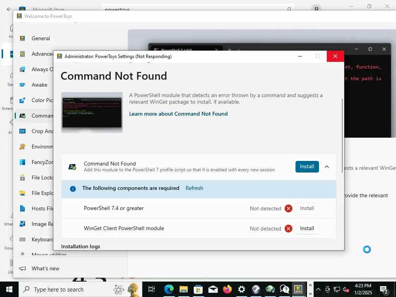
Task: Select Color Picker sidebar entry
Action: 42,100
